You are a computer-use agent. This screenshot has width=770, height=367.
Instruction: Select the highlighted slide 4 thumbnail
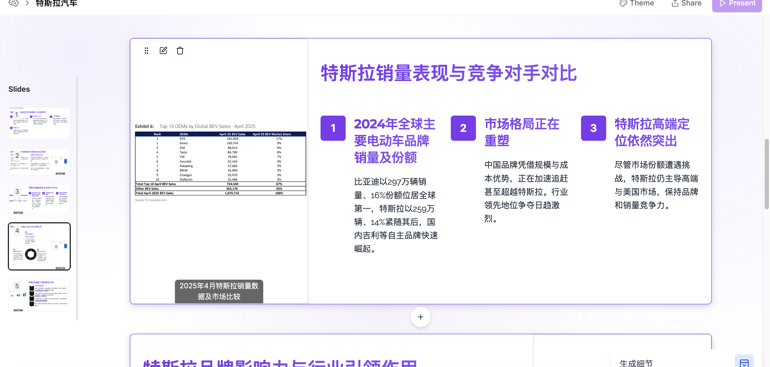click(x=39, y=246)
